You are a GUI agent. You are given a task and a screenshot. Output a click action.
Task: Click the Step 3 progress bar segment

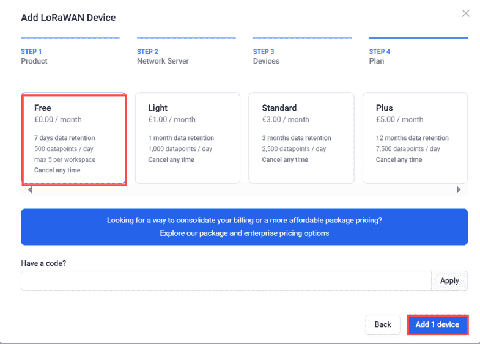click(303, 38)
